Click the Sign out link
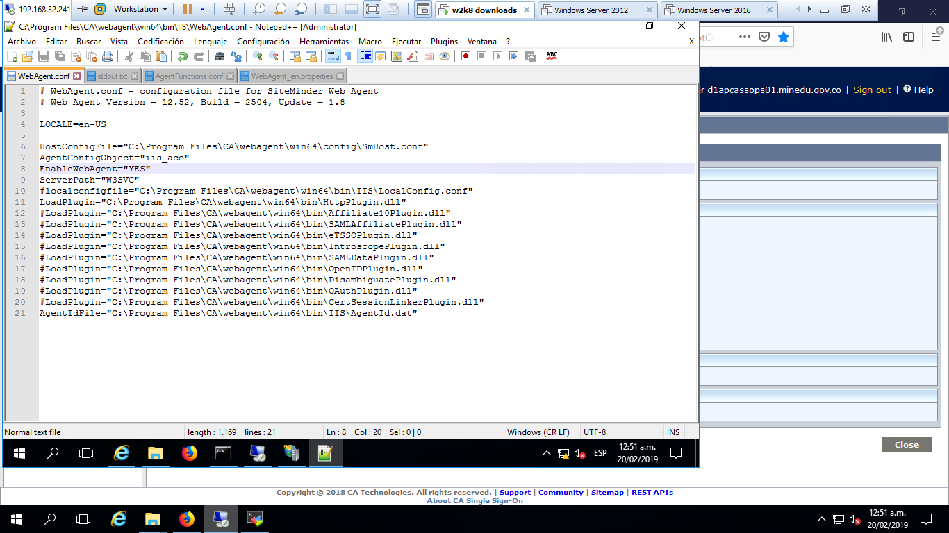 tap(872, 90)
